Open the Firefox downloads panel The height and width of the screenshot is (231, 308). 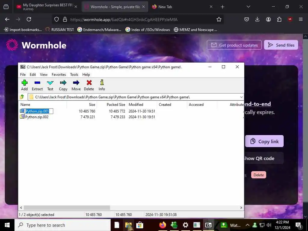pyautogui.click(x=257, y=19)
